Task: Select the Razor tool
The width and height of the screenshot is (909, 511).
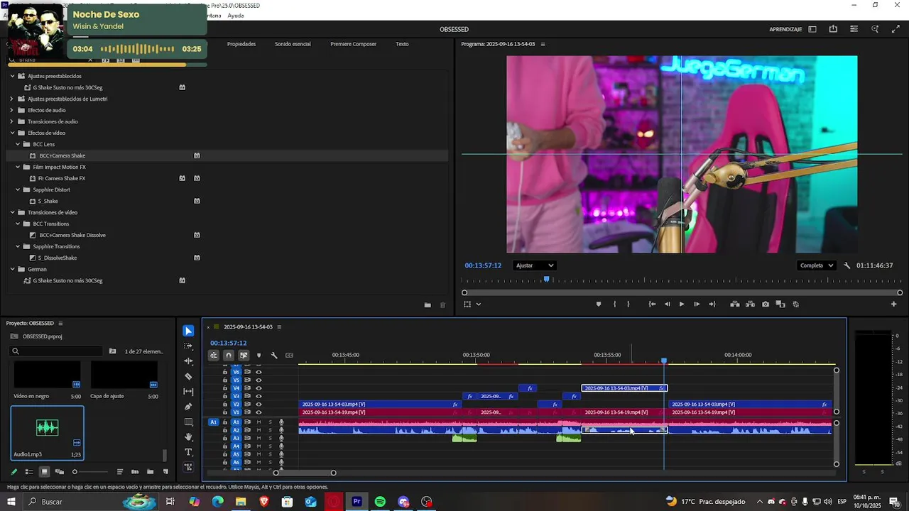Action: [188, 376]
